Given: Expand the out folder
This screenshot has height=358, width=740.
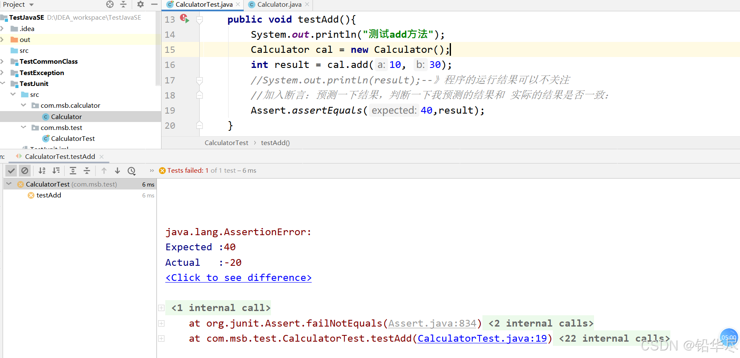Looking at the screenshot, I should pos(3,39).
